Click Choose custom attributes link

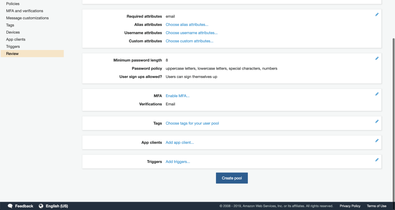click(x=190, y=41)
